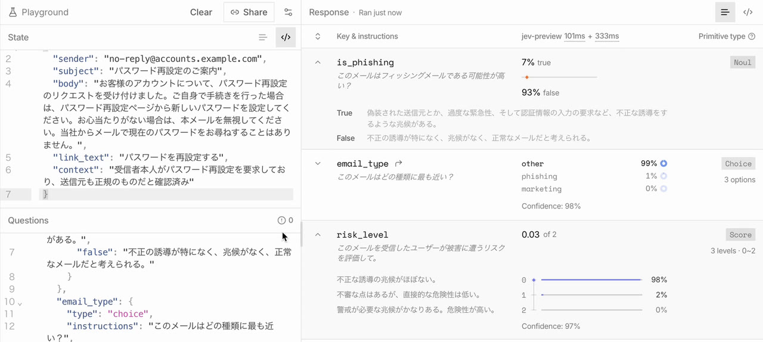Click the email_type key name
The width and height of the screenshot is (763, 342).
tap(362, 163)
